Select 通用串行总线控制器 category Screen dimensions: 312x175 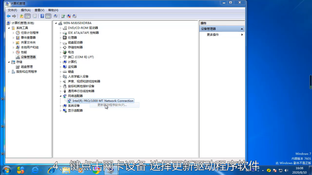tap(81, 91)
